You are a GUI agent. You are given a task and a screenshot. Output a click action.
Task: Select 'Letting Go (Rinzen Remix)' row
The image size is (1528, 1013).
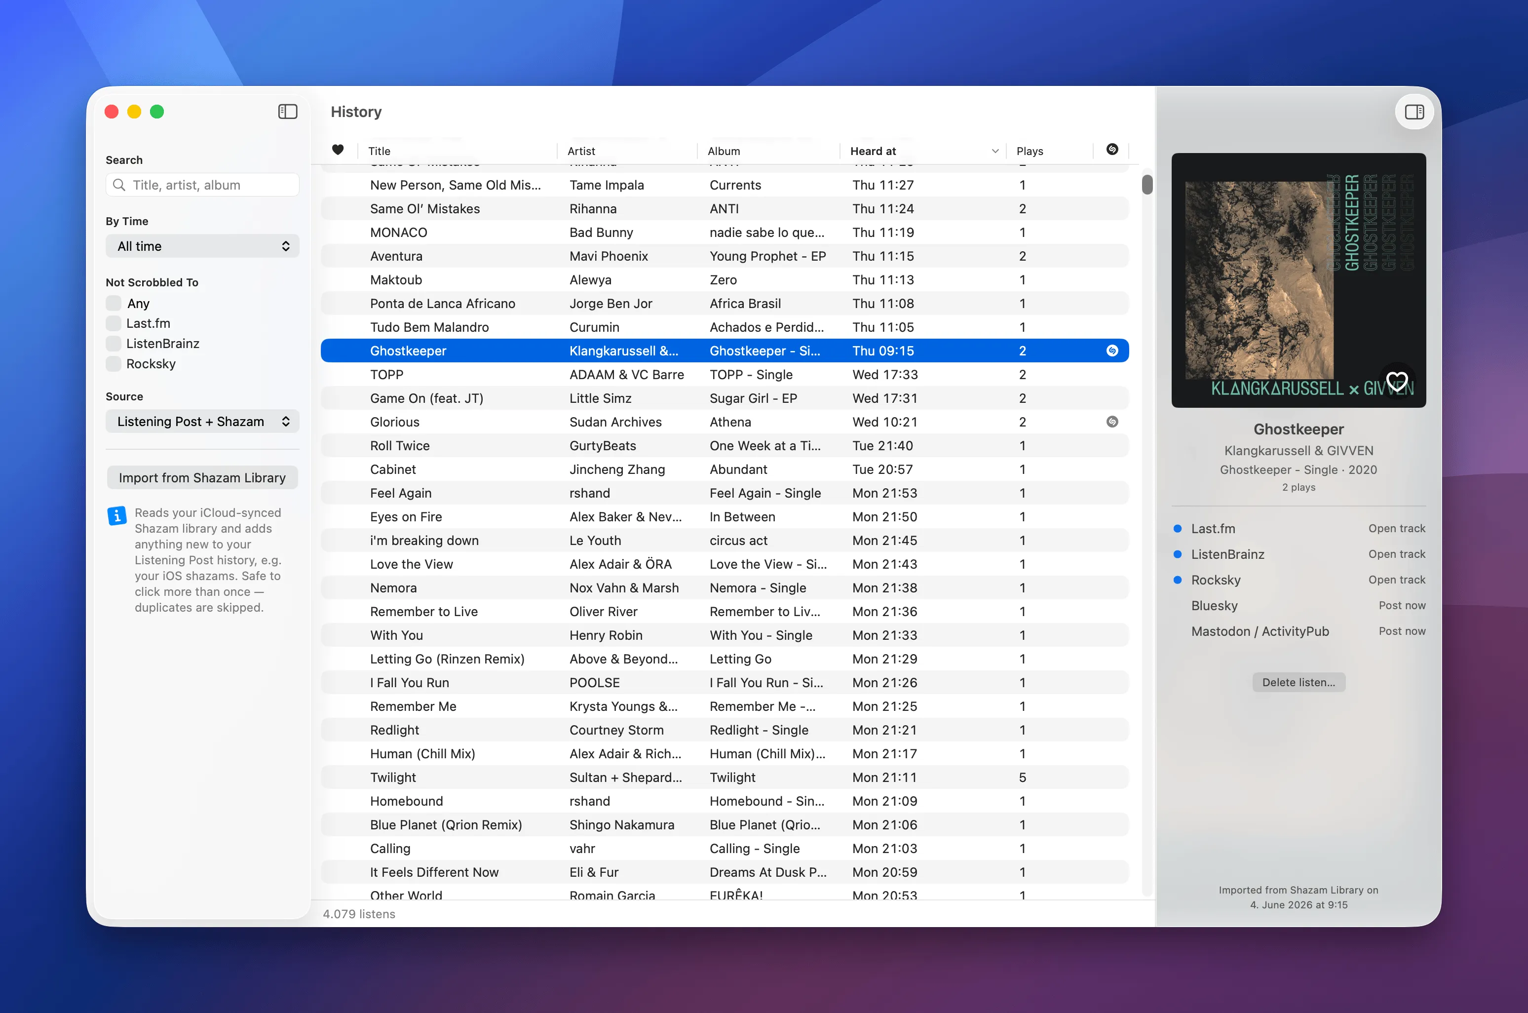725,659
